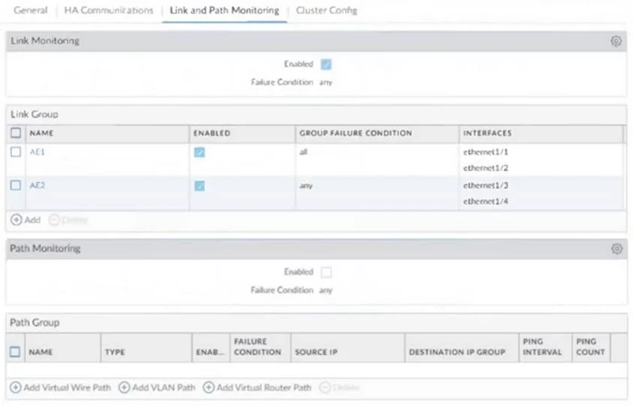Open the Cluster Config tab
The width and height of the screenshot is (633, 406).
326,10
